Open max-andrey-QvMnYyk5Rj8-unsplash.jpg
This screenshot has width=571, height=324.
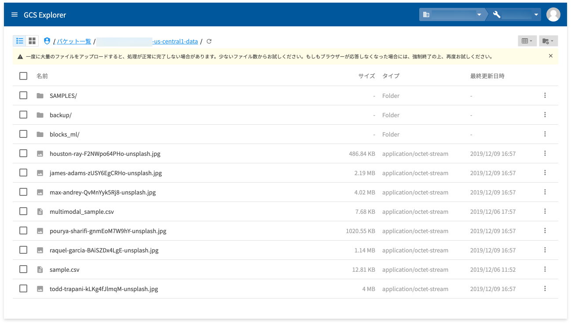pos(103,192)
